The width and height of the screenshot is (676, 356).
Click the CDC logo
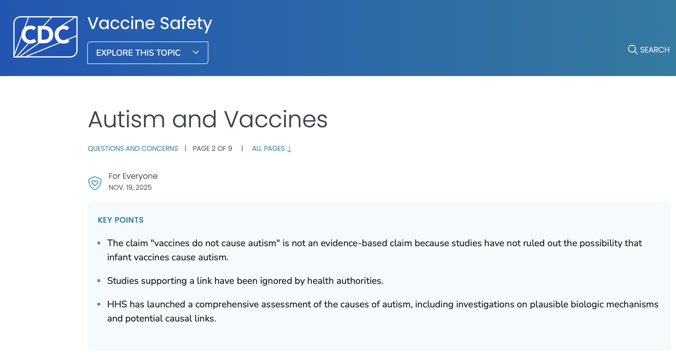(45, 37)
